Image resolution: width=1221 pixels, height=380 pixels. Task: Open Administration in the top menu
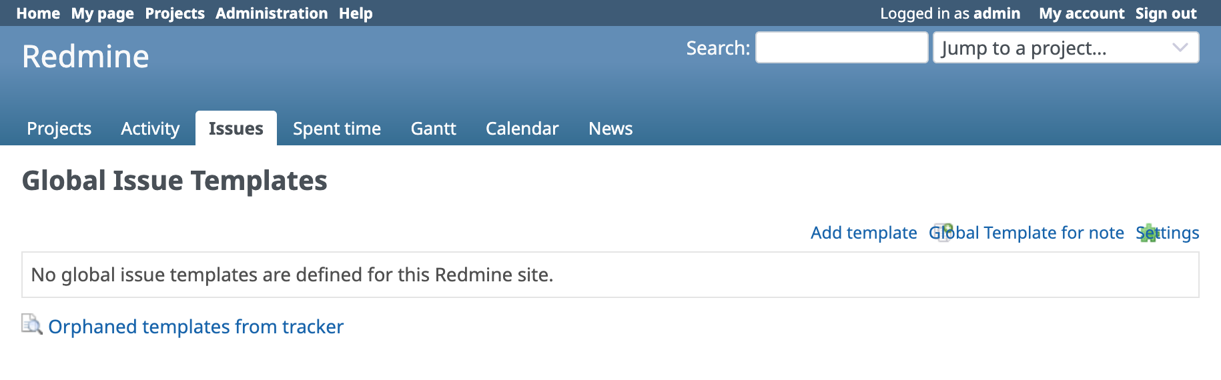[x=272, y=13]
